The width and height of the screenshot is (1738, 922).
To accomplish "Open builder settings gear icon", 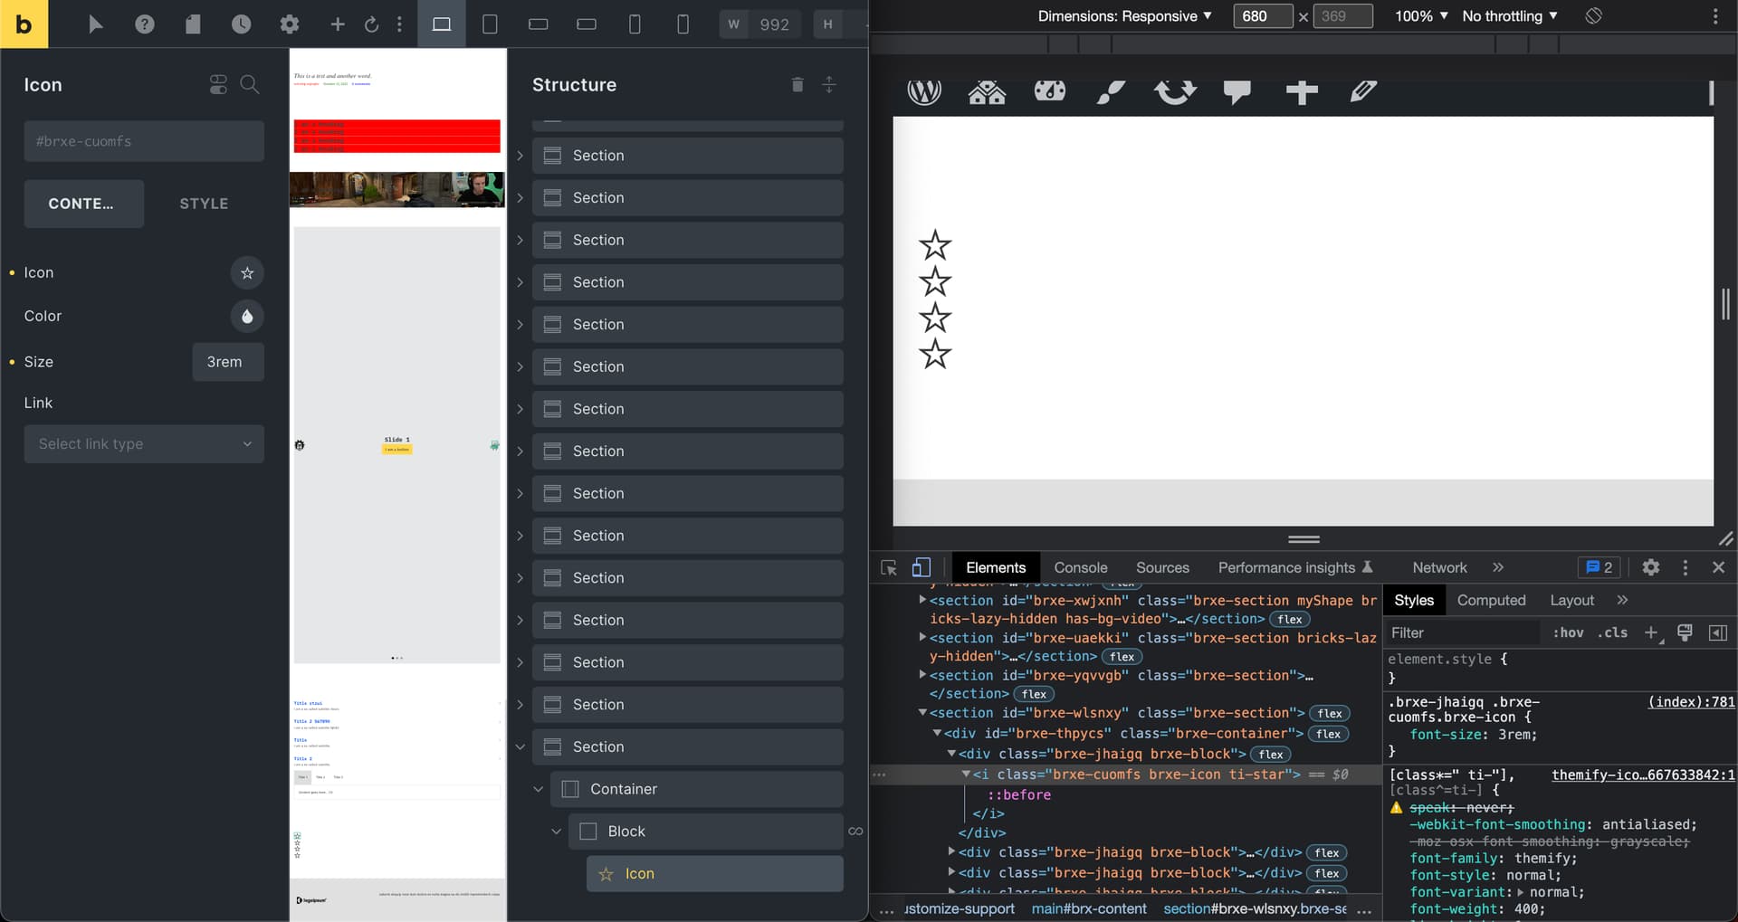I will [290, 24].
